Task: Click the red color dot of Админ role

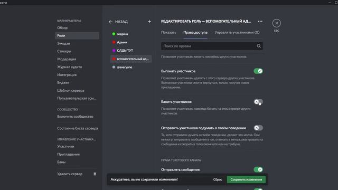Action: 114,42
